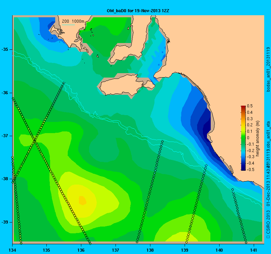Viewport: 271px width, 254px height.
Task: Click the top end of the altimeter track near 139.6E
Action: [206, 166]
